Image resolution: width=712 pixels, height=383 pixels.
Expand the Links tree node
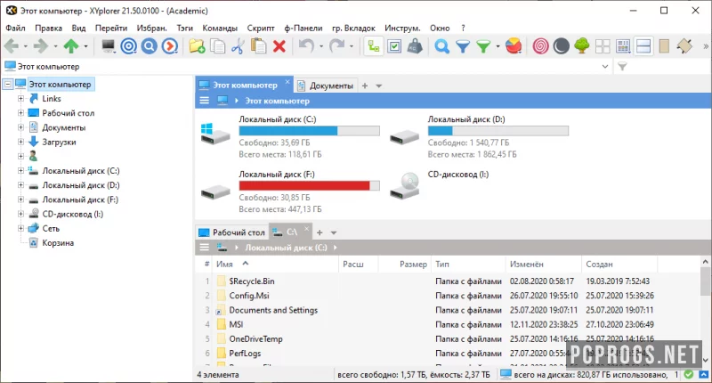[20, 98]
